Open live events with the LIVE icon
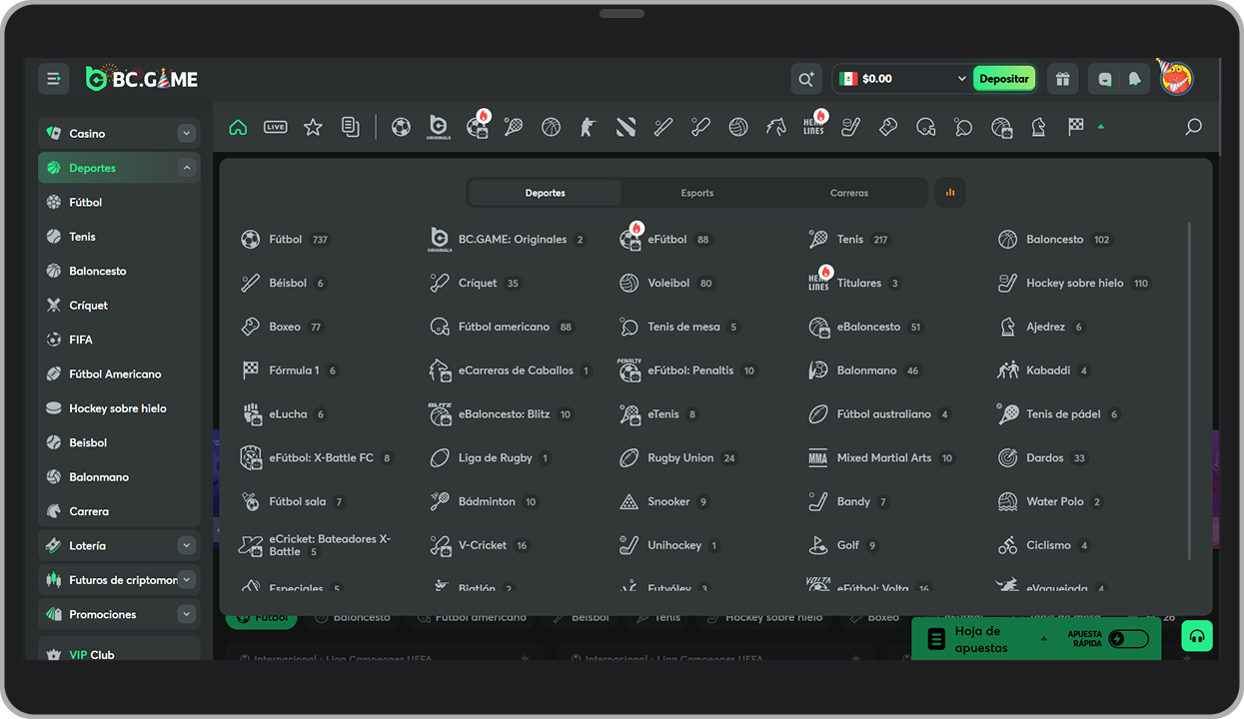The image size is (1244, 719). tap(276, 127)
